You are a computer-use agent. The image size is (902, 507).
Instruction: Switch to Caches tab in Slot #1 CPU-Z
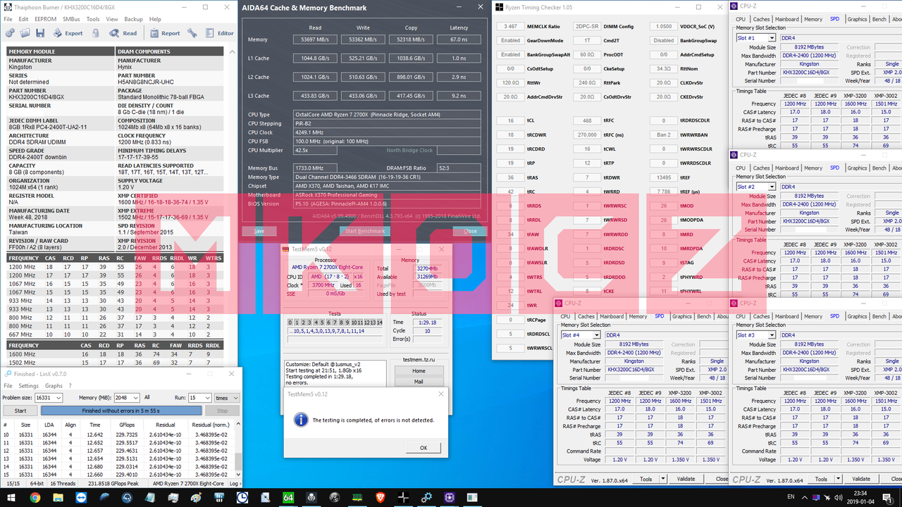pos(761,19)
